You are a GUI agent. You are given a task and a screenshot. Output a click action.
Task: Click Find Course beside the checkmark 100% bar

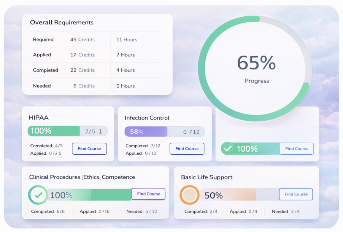click(297, 149)
